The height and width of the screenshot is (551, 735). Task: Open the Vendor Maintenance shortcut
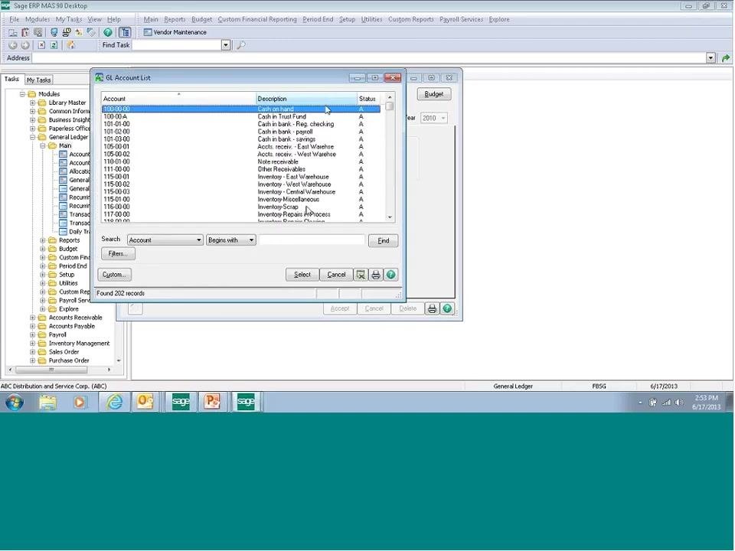click(x=175, y=32)
